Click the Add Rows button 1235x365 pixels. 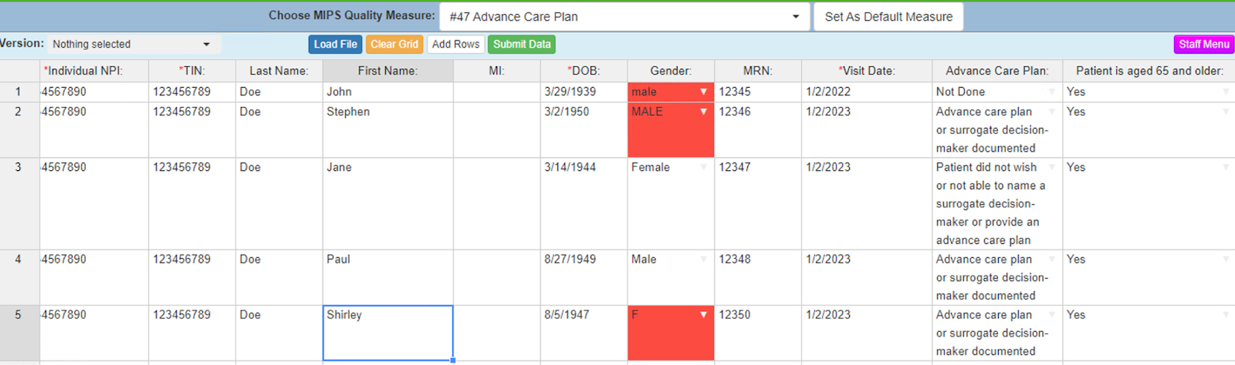[455, 45]
